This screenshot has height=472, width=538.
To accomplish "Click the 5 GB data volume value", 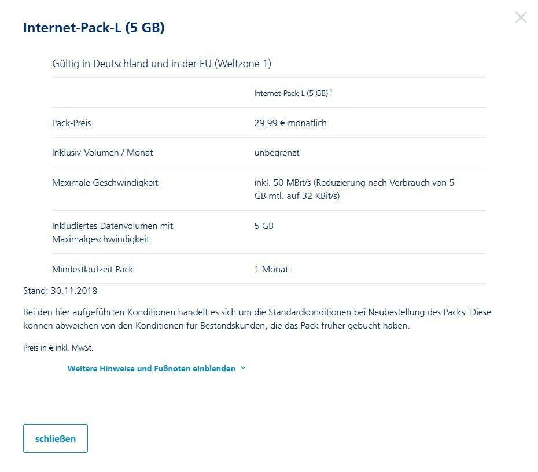I will [264, 226].
